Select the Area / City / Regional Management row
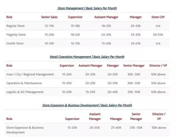This screenshot has height=137, width=178. (x=30, y=74)
